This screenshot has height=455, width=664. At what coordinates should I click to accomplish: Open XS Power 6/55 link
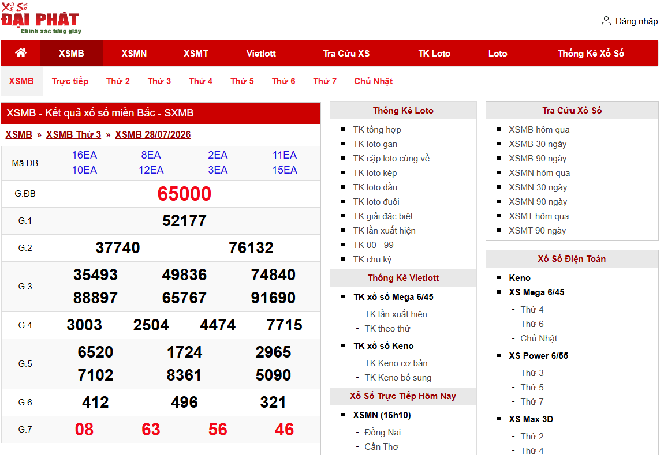[x=538, y=356]
